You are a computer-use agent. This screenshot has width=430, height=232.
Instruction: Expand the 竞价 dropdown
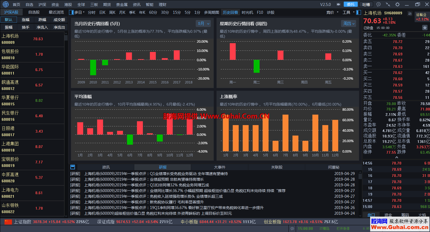click(338, 12)
